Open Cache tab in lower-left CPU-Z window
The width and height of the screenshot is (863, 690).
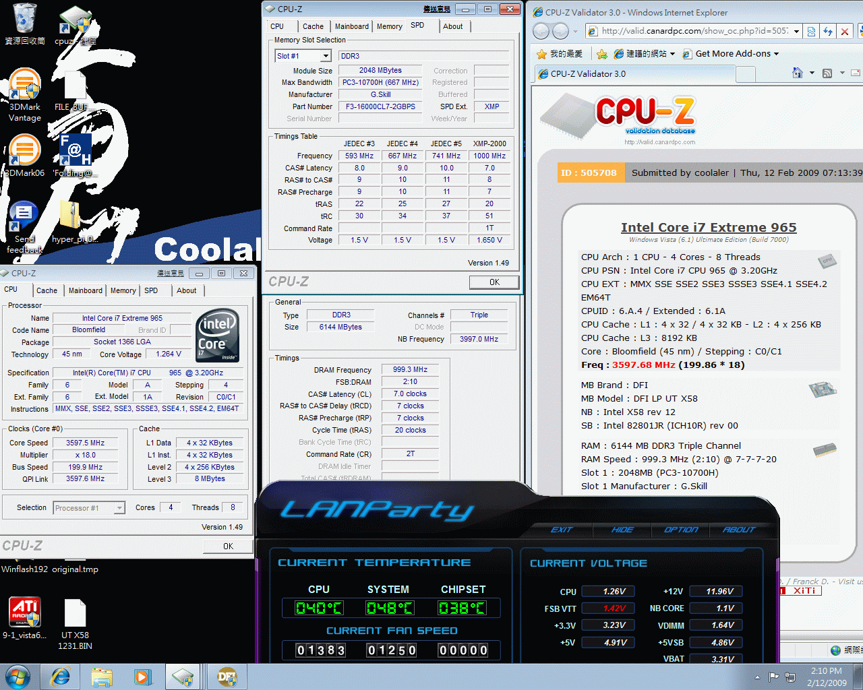(47, 290)
